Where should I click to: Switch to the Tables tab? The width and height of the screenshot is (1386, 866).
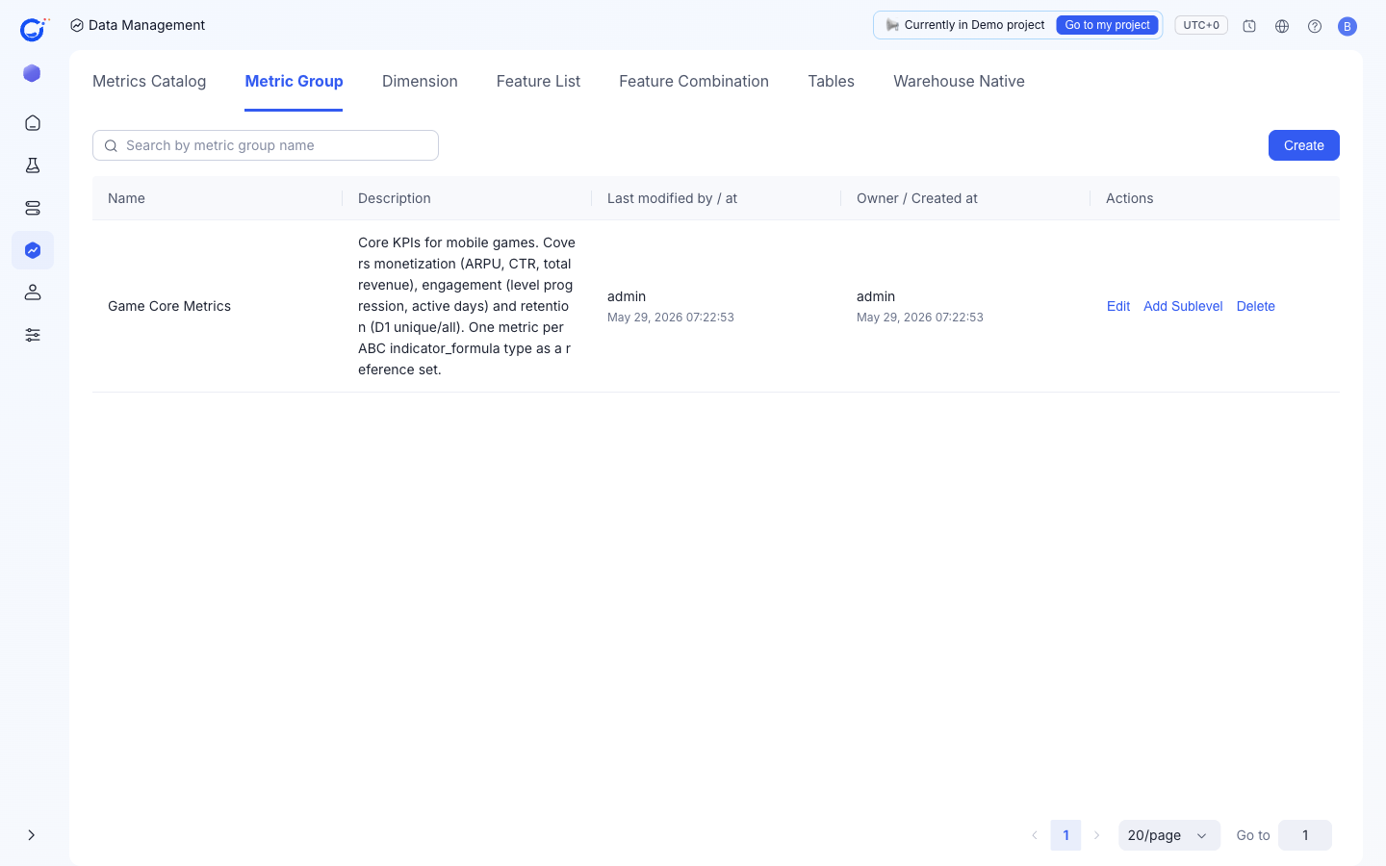coord(831,81)
